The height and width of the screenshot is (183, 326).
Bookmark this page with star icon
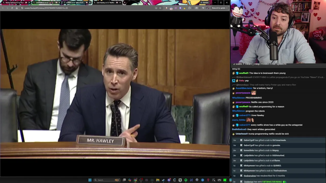[x=160, y=8]
